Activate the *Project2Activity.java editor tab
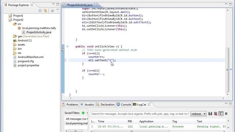235x132 pixels. coord(79,5)
